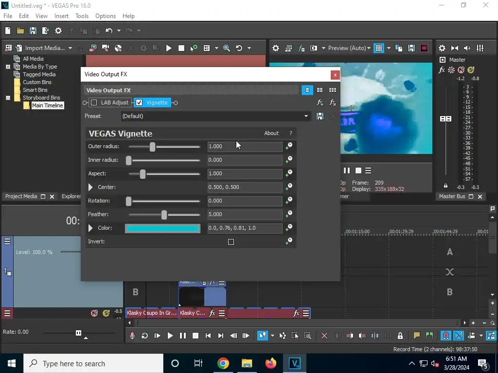The image size is (498, 373).
Task: Stop the video preview playback
Action: (x=358, y=170)
